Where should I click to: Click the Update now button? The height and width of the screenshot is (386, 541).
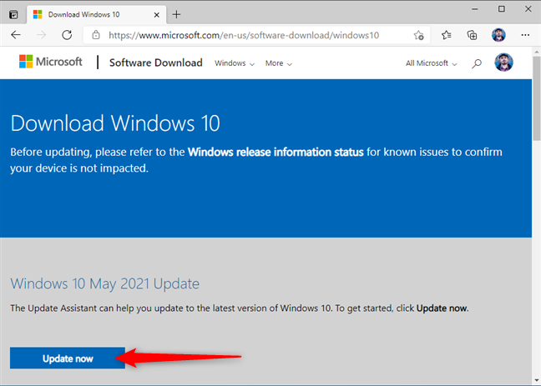pos(68,358)
